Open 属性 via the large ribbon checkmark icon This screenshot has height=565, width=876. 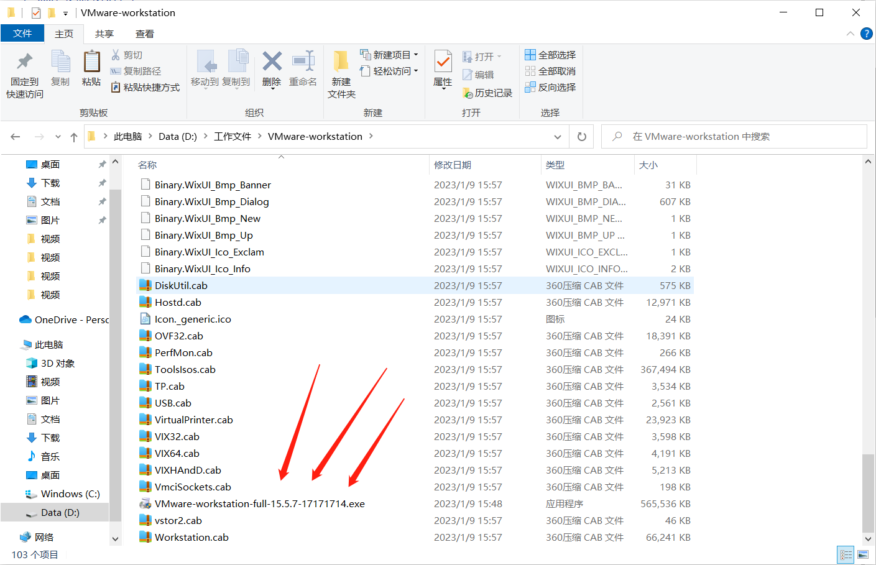[x=443, y=62]
